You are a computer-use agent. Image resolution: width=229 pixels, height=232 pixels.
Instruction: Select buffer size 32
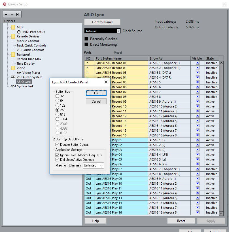pos(57,96)
